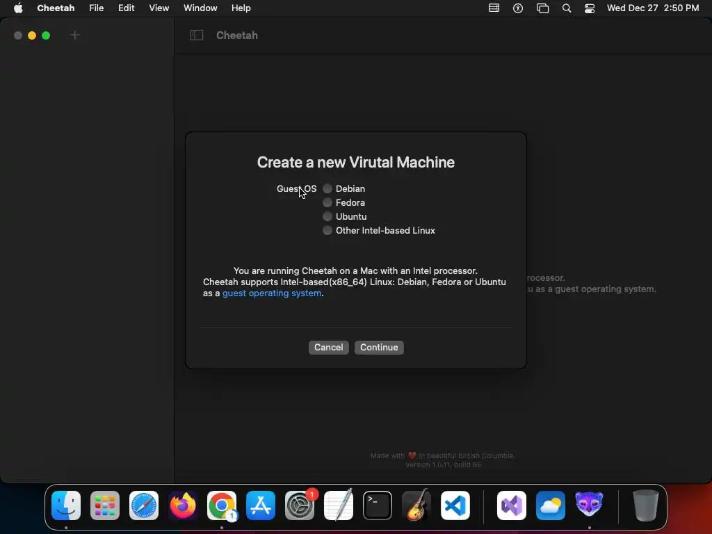Screen dimensions: 712x534
Task: Choose Other Intel-based Linux radio button
Action: point(327,230)
